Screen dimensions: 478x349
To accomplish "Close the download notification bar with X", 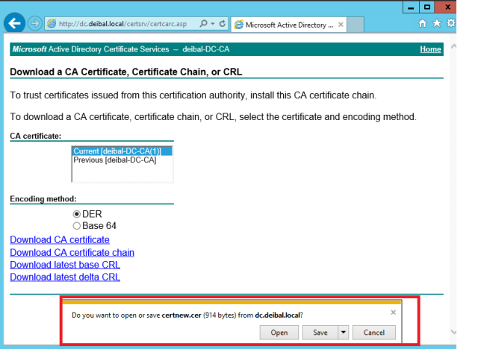I will click(393, 312).
